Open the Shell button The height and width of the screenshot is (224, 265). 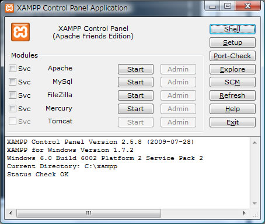(x=232, y=29)
